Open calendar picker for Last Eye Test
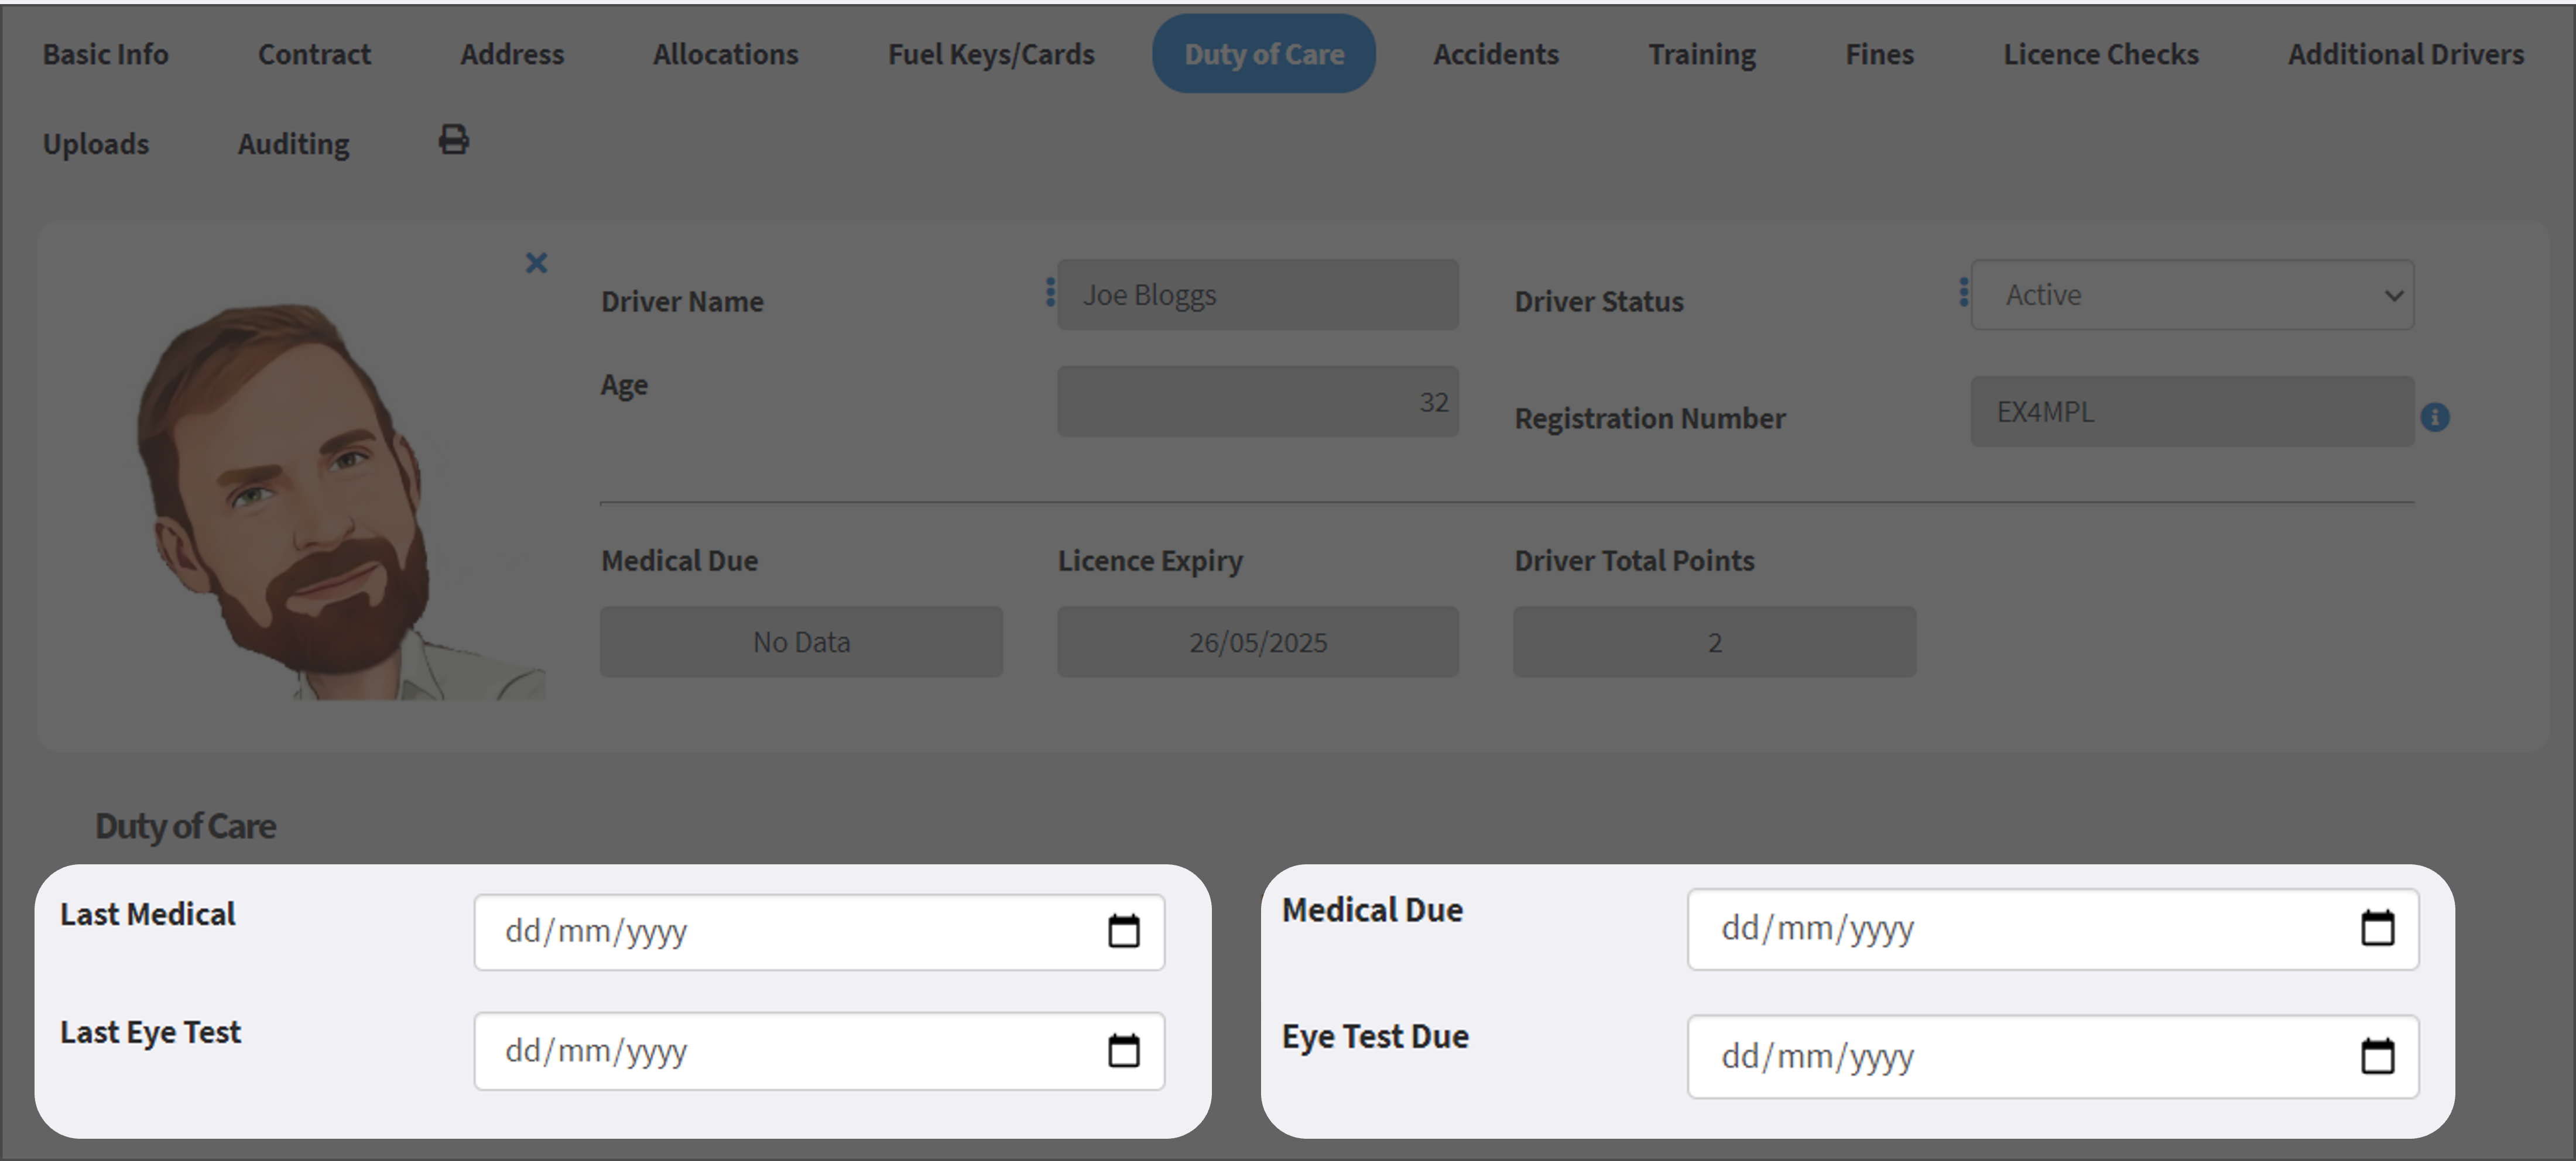 (1124, 1050)
